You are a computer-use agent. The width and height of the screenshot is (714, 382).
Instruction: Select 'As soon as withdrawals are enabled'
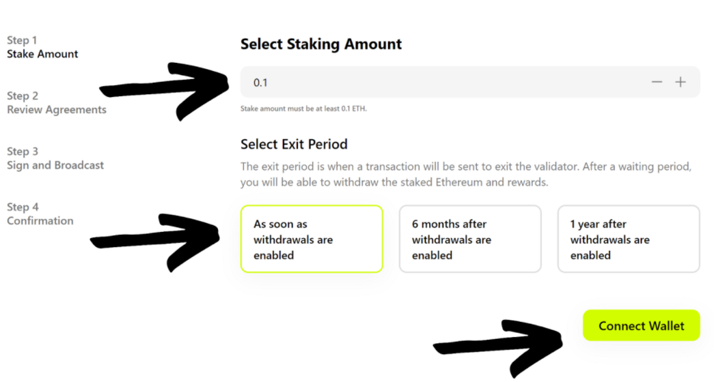pyautogui.click(x=312, y=239)
